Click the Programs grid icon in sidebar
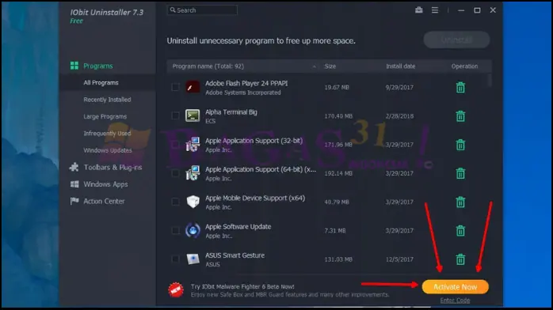Viewport: 553px width, 310px height. [74, 66]
